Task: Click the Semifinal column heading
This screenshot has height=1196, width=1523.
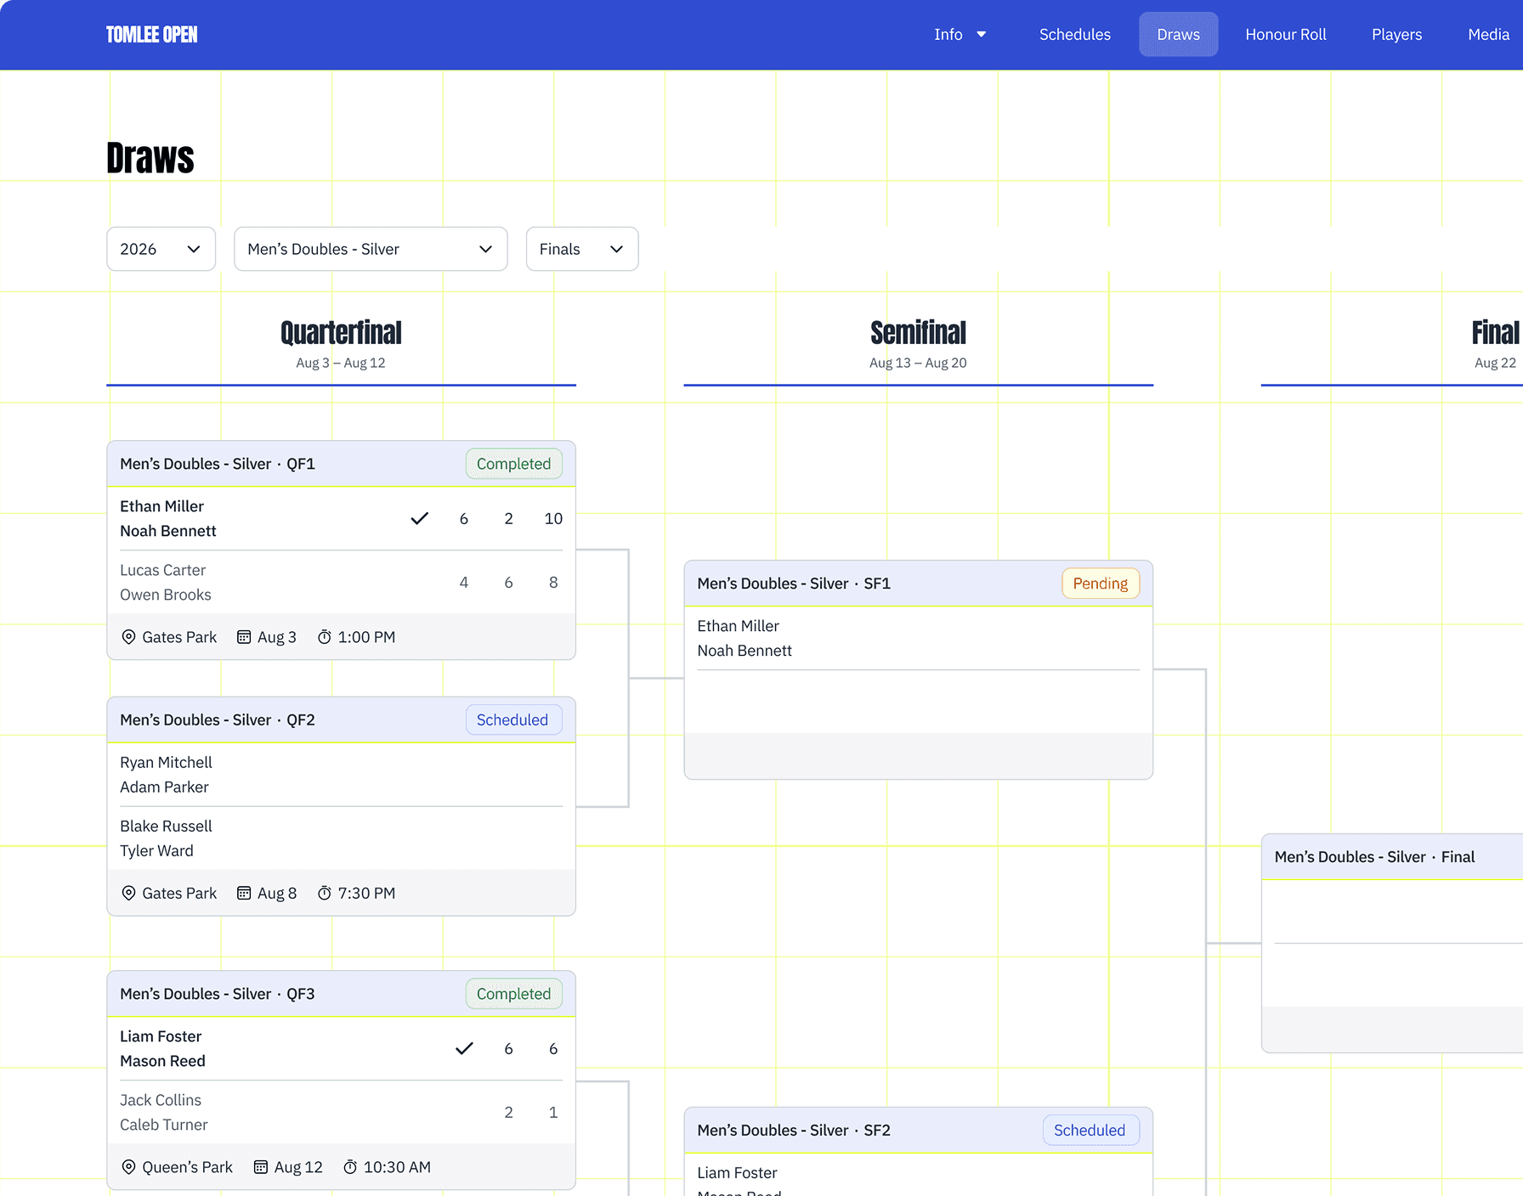Action: pos(918,333)
